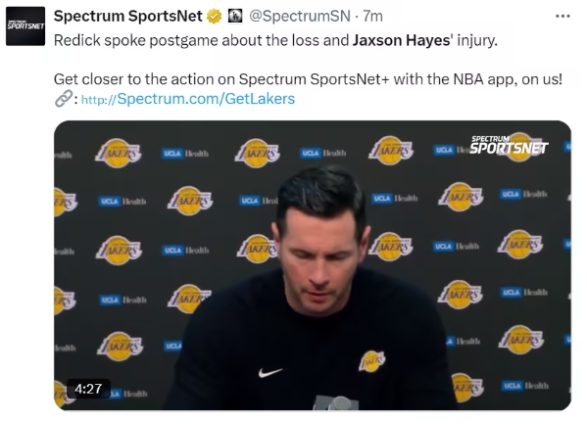Play the Redick postgame video
Viewport: 587px width, 424px height.
[313, 265]
